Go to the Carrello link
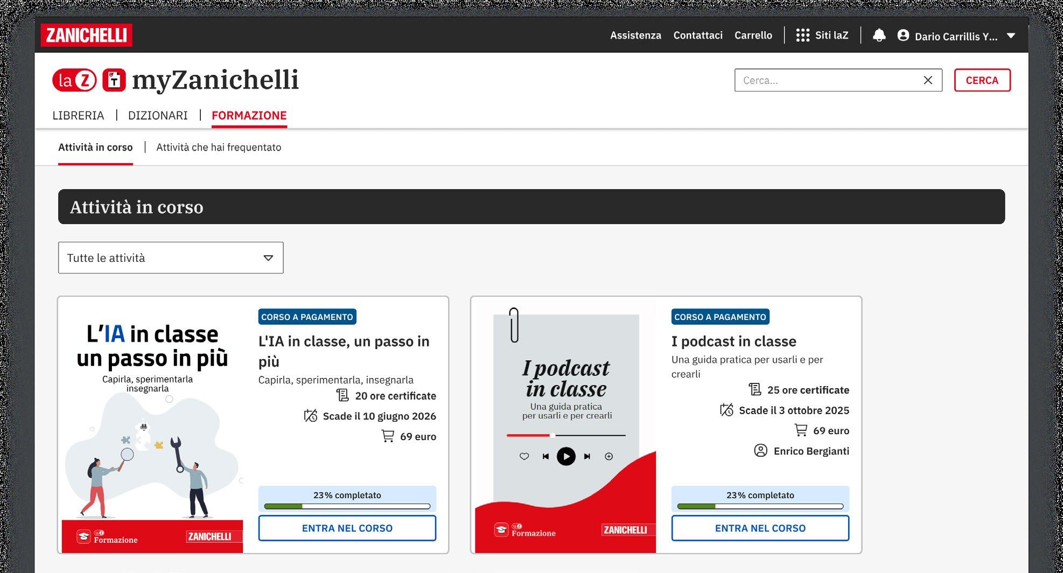The height and width of the screenshot is (573, 1063). tap(753, 35)
